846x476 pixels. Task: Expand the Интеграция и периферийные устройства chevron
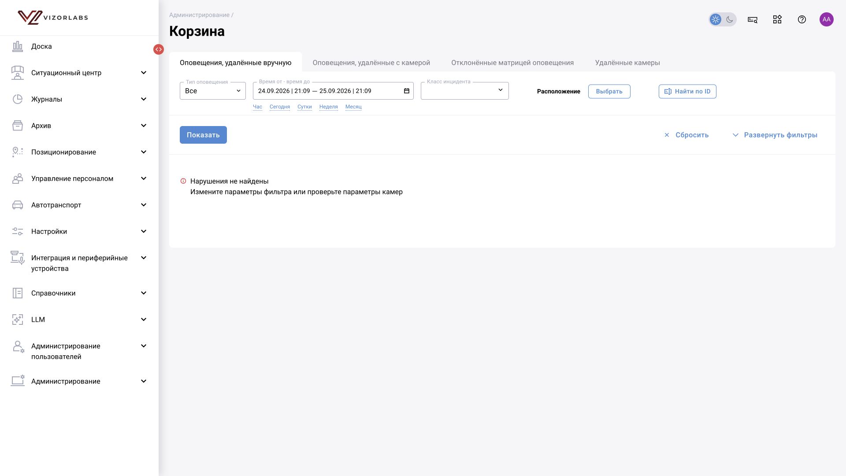coord(144,258)
